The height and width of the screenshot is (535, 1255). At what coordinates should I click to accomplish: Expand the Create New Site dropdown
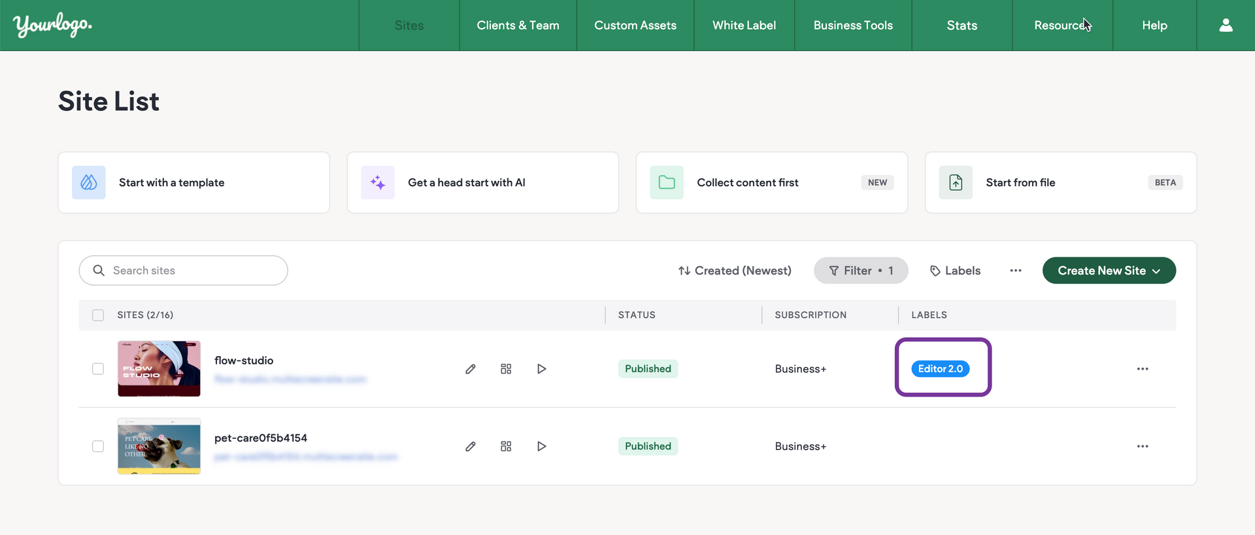[1109, 270]
